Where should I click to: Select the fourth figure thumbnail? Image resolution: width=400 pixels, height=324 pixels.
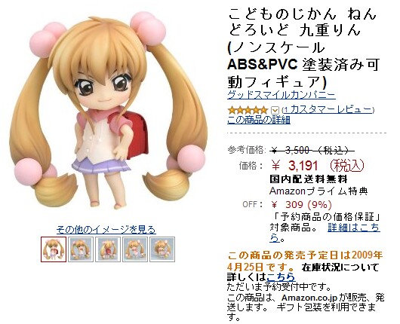tap(135, 249)
